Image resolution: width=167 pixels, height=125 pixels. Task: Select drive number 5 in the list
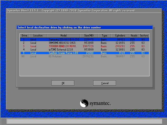coord(24,53)
